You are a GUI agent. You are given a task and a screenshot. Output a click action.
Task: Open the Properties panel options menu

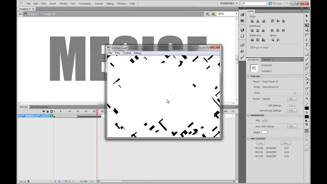(302, 60)
